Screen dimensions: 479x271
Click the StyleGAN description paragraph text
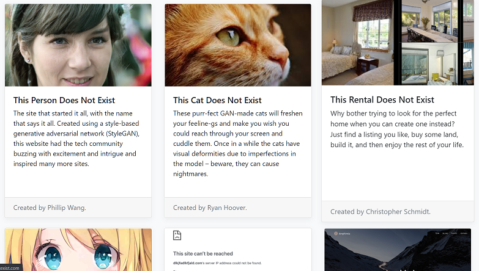(76, 139)
